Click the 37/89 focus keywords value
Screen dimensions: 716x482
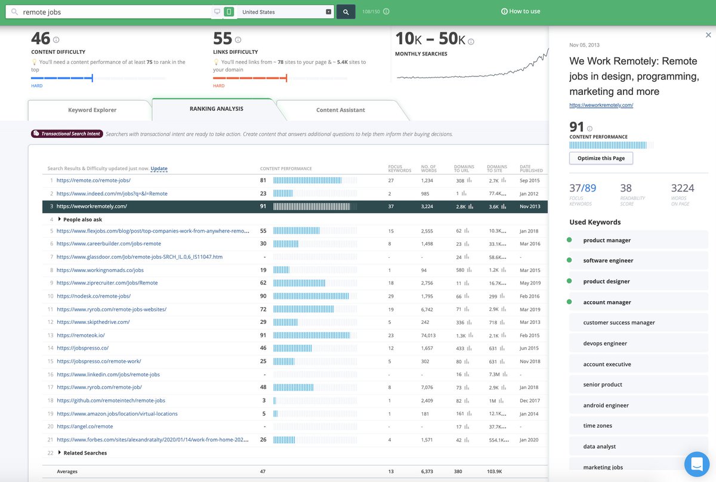tap(584, 189)
